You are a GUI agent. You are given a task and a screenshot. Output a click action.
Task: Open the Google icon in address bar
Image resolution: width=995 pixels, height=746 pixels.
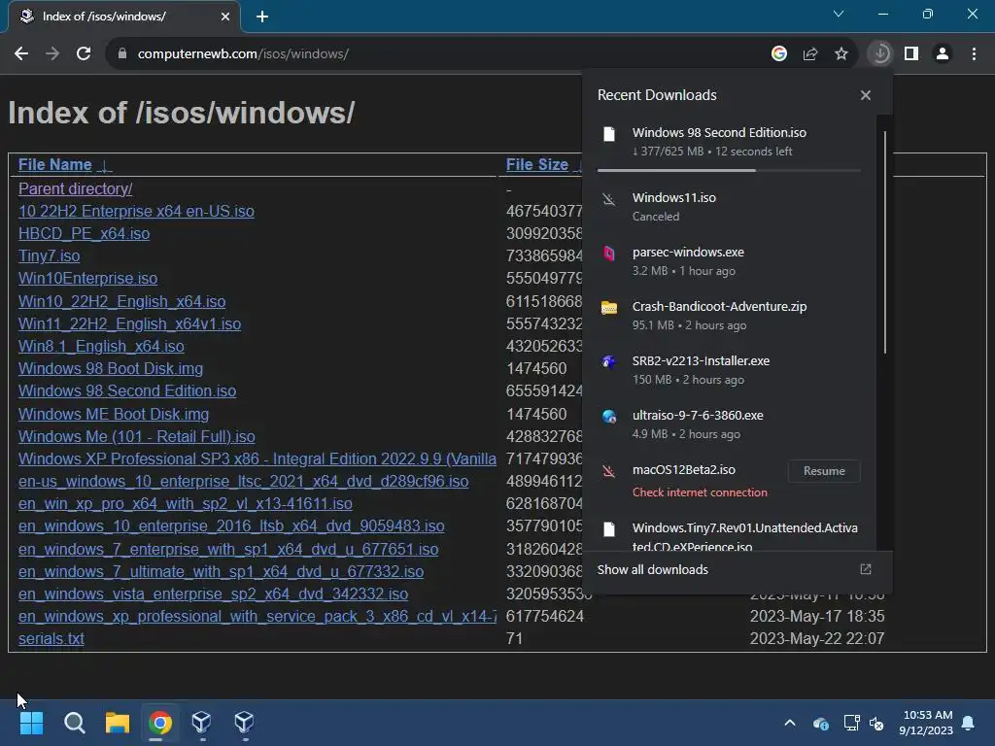779,54
